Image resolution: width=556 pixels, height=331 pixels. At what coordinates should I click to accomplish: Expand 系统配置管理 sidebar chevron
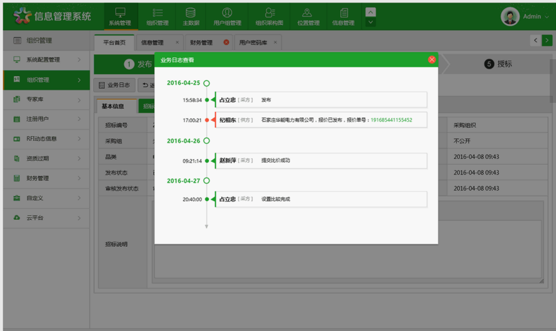tap(79, 60)
